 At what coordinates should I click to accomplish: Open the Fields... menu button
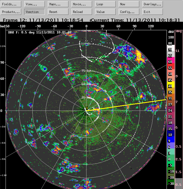coord(11,4)
